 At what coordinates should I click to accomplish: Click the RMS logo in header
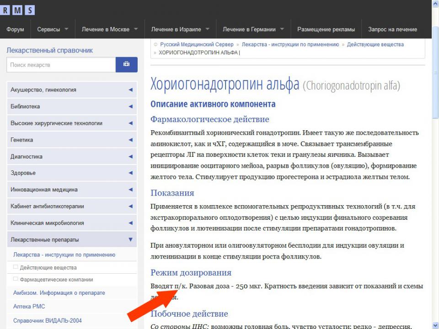click(x=17, y=10)
